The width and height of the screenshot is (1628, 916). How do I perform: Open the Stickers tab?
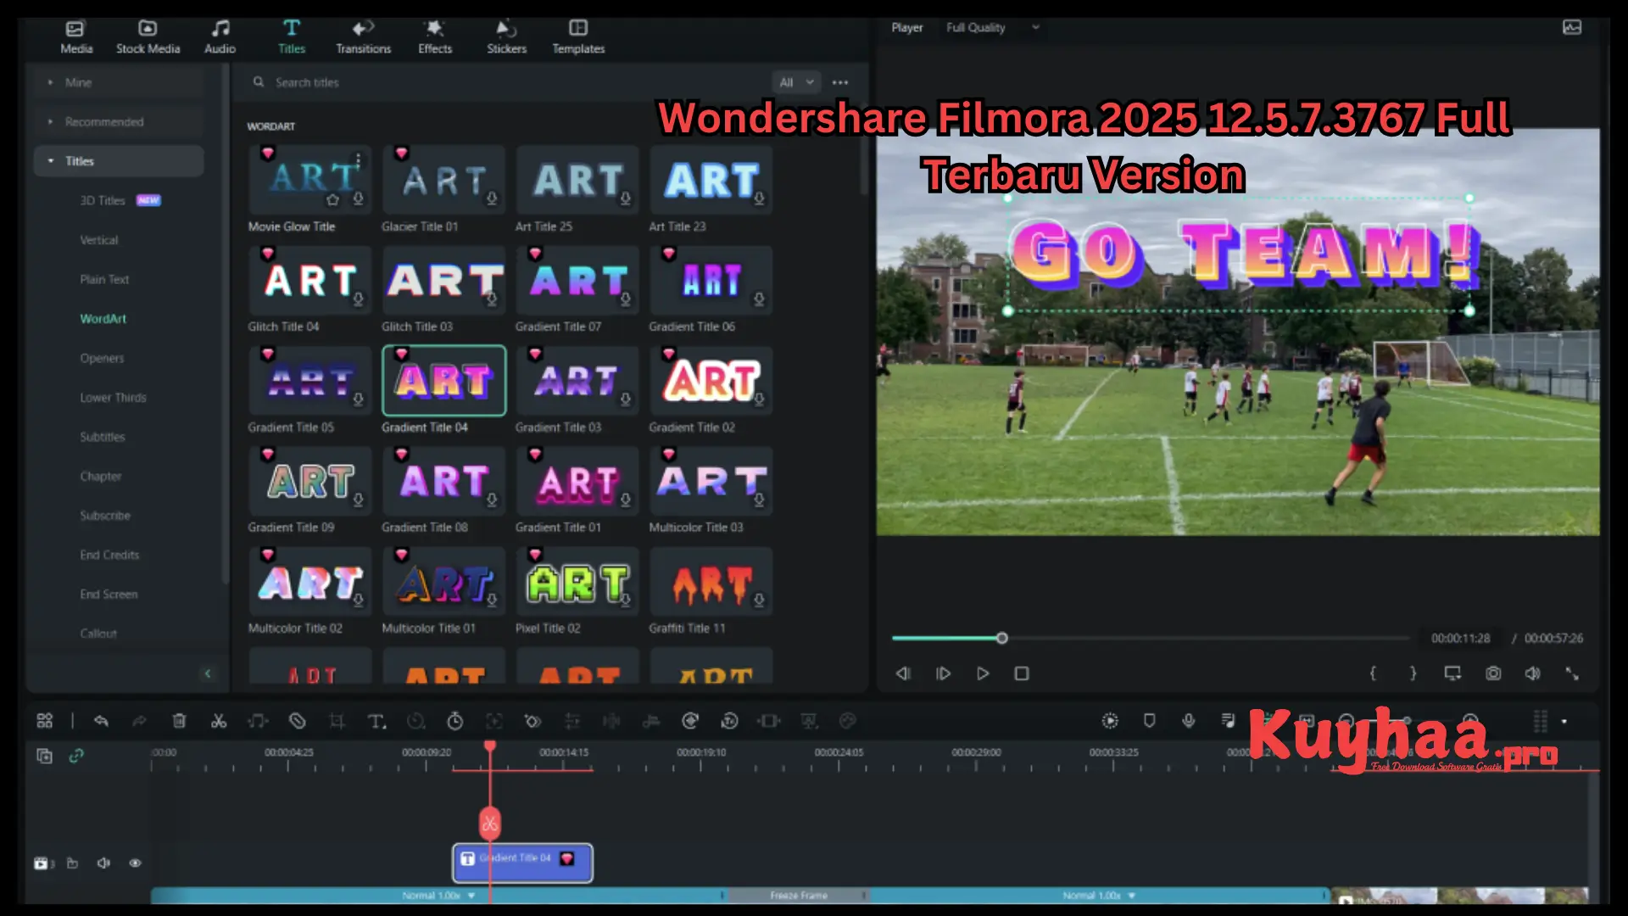pyautogui.click(x=506, y=37)
